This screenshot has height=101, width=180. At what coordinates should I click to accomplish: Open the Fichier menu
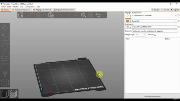tap(3, 7)
